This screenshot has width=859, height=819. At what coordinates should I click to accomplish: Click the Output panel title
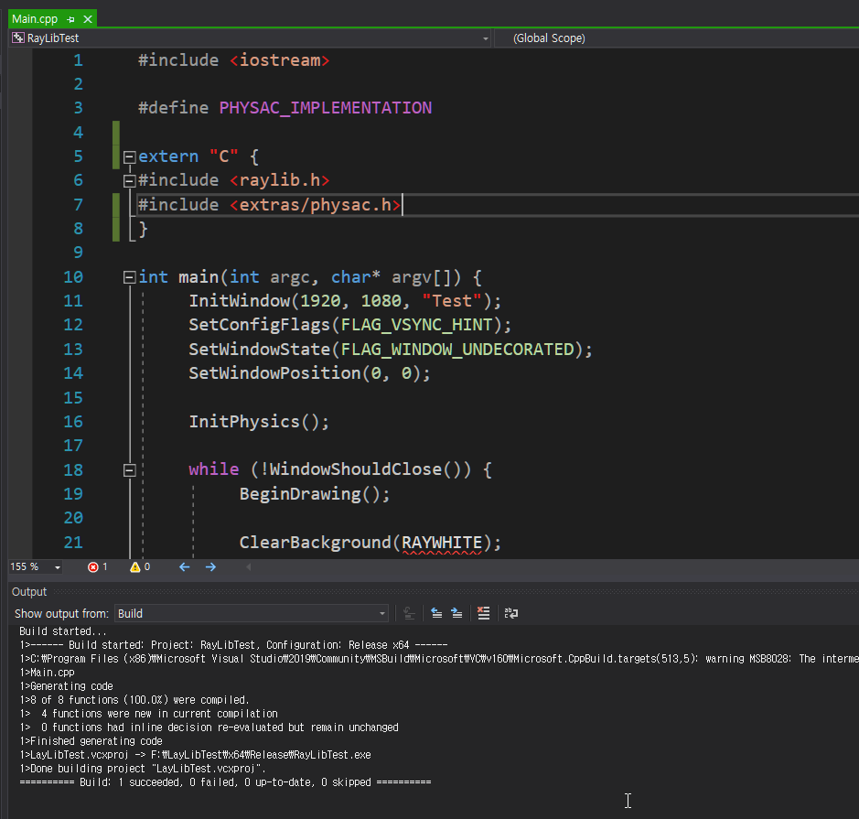29,592
